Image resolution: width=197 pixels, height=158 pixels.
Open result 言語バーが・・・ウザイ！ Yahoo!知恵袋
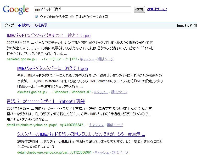[46, 101]
